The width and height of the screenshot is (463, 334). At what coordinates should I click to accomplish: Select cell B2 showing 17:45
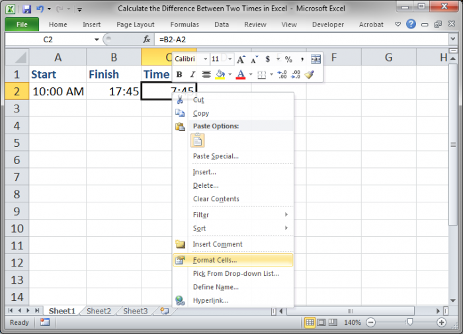click(114, 91)
